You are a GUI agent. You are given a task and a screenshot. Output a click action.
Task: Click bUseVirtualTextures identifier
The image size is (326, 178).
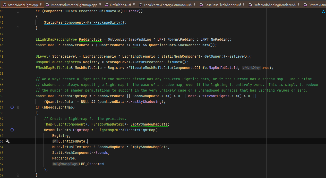72,147
